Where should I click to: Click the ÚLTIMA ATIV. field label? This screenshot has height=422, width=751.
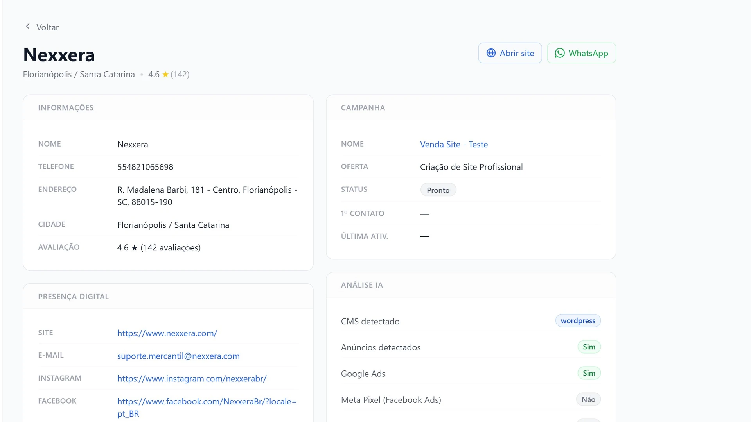(x=365, y=236)
